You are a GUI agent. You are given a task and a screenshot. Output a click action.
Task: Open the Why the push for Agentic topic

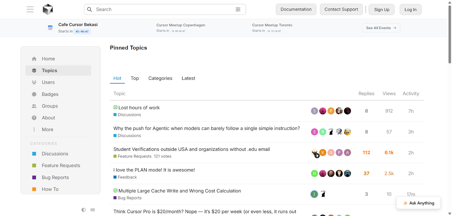point(207,128)
